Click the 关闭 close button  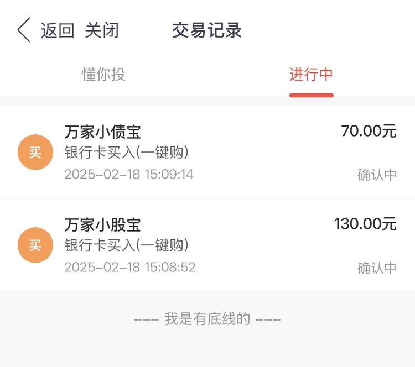pyautogui.click(x=102, y=30)
